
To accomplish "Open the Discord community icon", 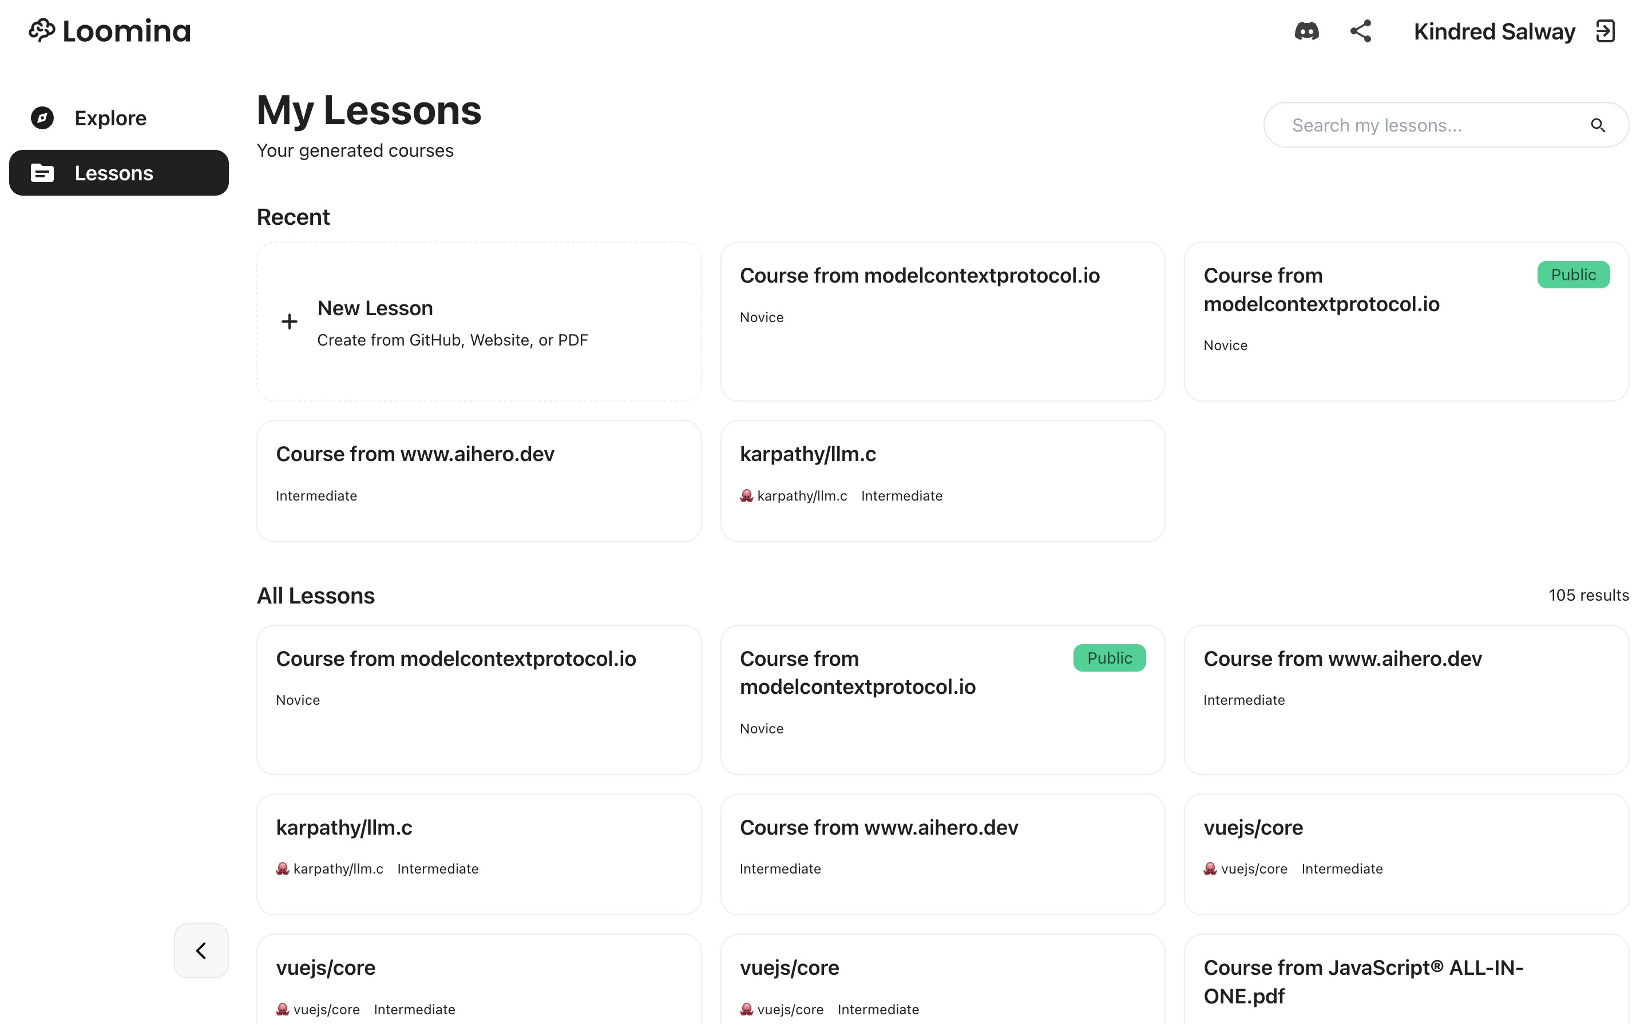I will coord(1306,31).
